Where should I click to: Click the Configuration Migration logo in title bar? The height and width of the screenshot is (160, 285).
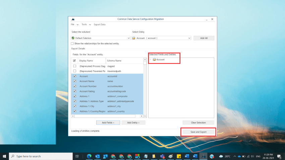pyautogui.click(x=73, y=19)
